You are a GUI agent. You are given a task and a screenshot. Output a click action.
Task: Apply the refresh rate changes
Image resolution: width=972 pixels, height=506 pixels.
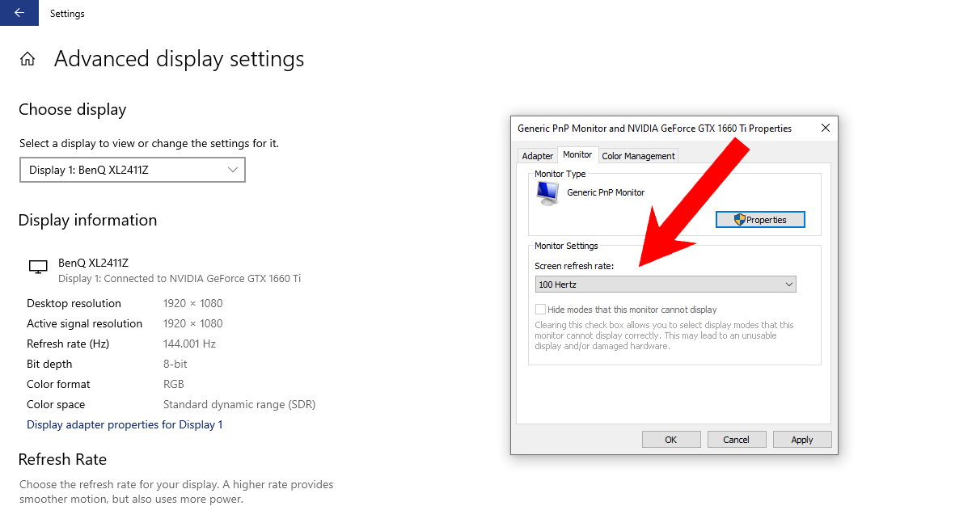801,440
